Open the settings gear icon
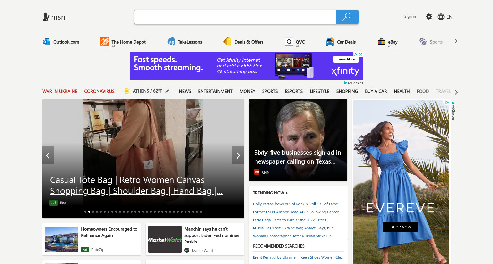493x264 pixels. pyautogui.click(x=429, y=17)
